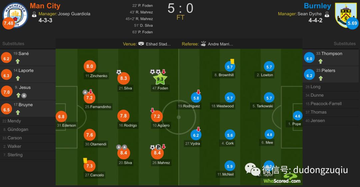Click Foden's star rating badge
360x187 pixels.
pyautogui.click(x=160, y=79)
